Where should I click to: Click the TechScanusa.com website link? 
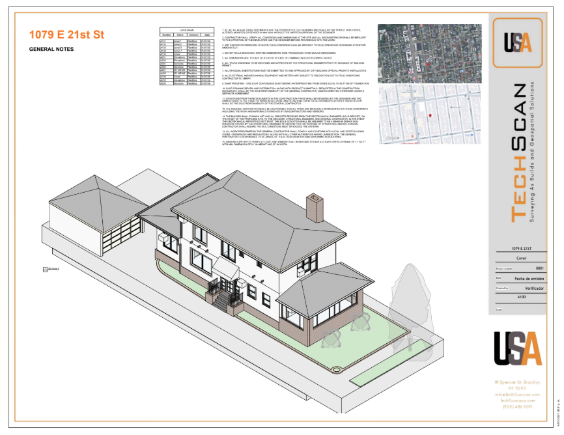click(517, 400)
